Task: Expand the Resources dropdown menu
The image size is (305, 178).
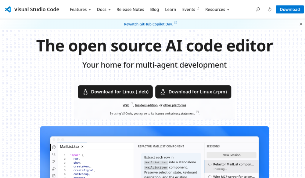Action: 217,9
